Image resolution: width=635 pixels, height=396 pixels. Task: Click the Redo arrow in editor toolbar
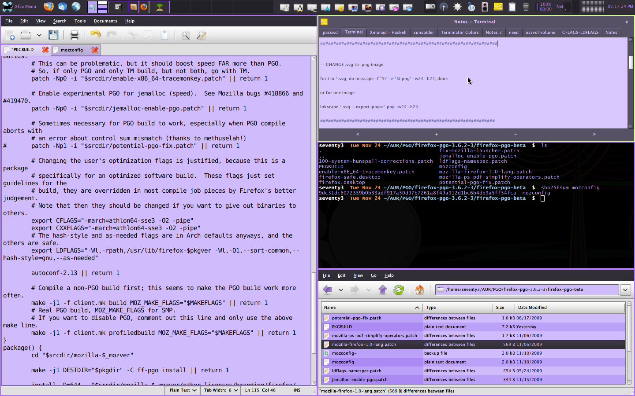112,35
